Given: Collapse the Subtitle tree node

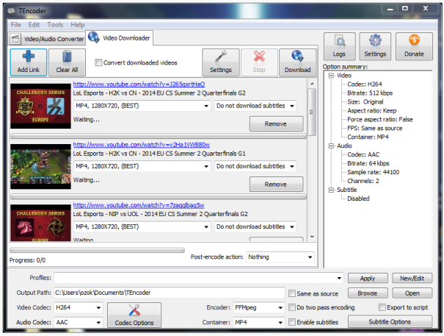Looking at the screenshot, I should [331, 190].
